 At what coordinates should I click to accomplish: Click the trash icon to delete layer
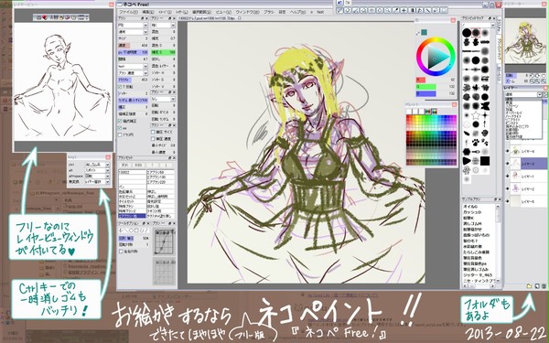click(544, 286)
